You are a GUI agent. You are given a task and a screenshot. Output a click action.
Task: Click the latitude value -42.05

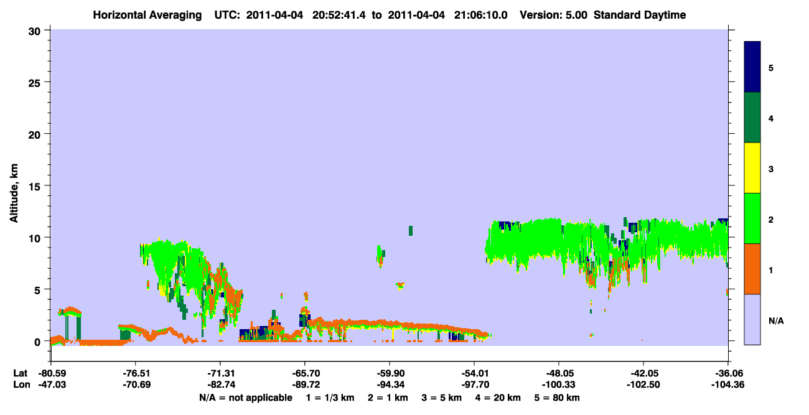[x=643, y=373]
